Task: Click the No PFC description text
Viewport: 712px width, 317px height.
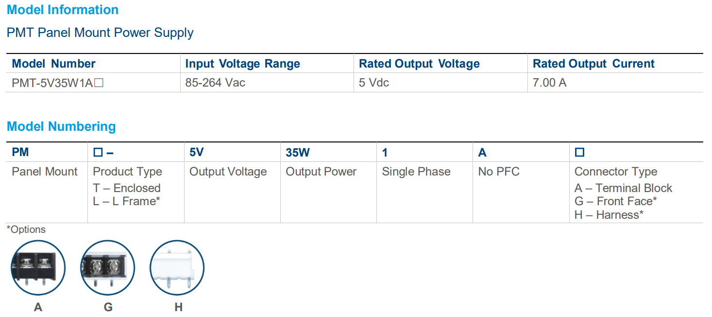Action: [x=498, y=172]
